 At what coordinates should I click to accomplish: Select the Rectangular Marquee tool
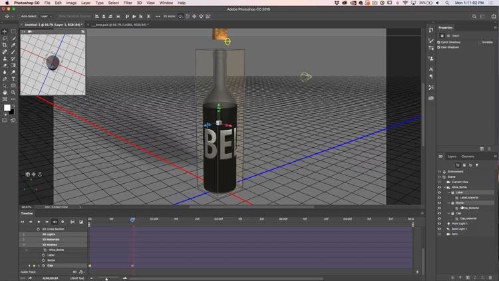[13, 31]
